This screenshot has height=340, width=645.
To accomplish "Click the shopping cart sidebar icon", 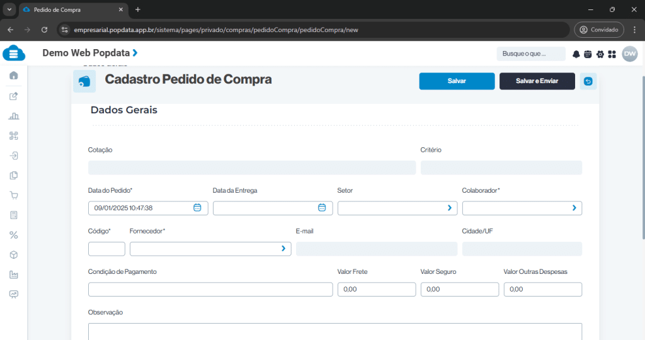I will click(x=14, y=195).
